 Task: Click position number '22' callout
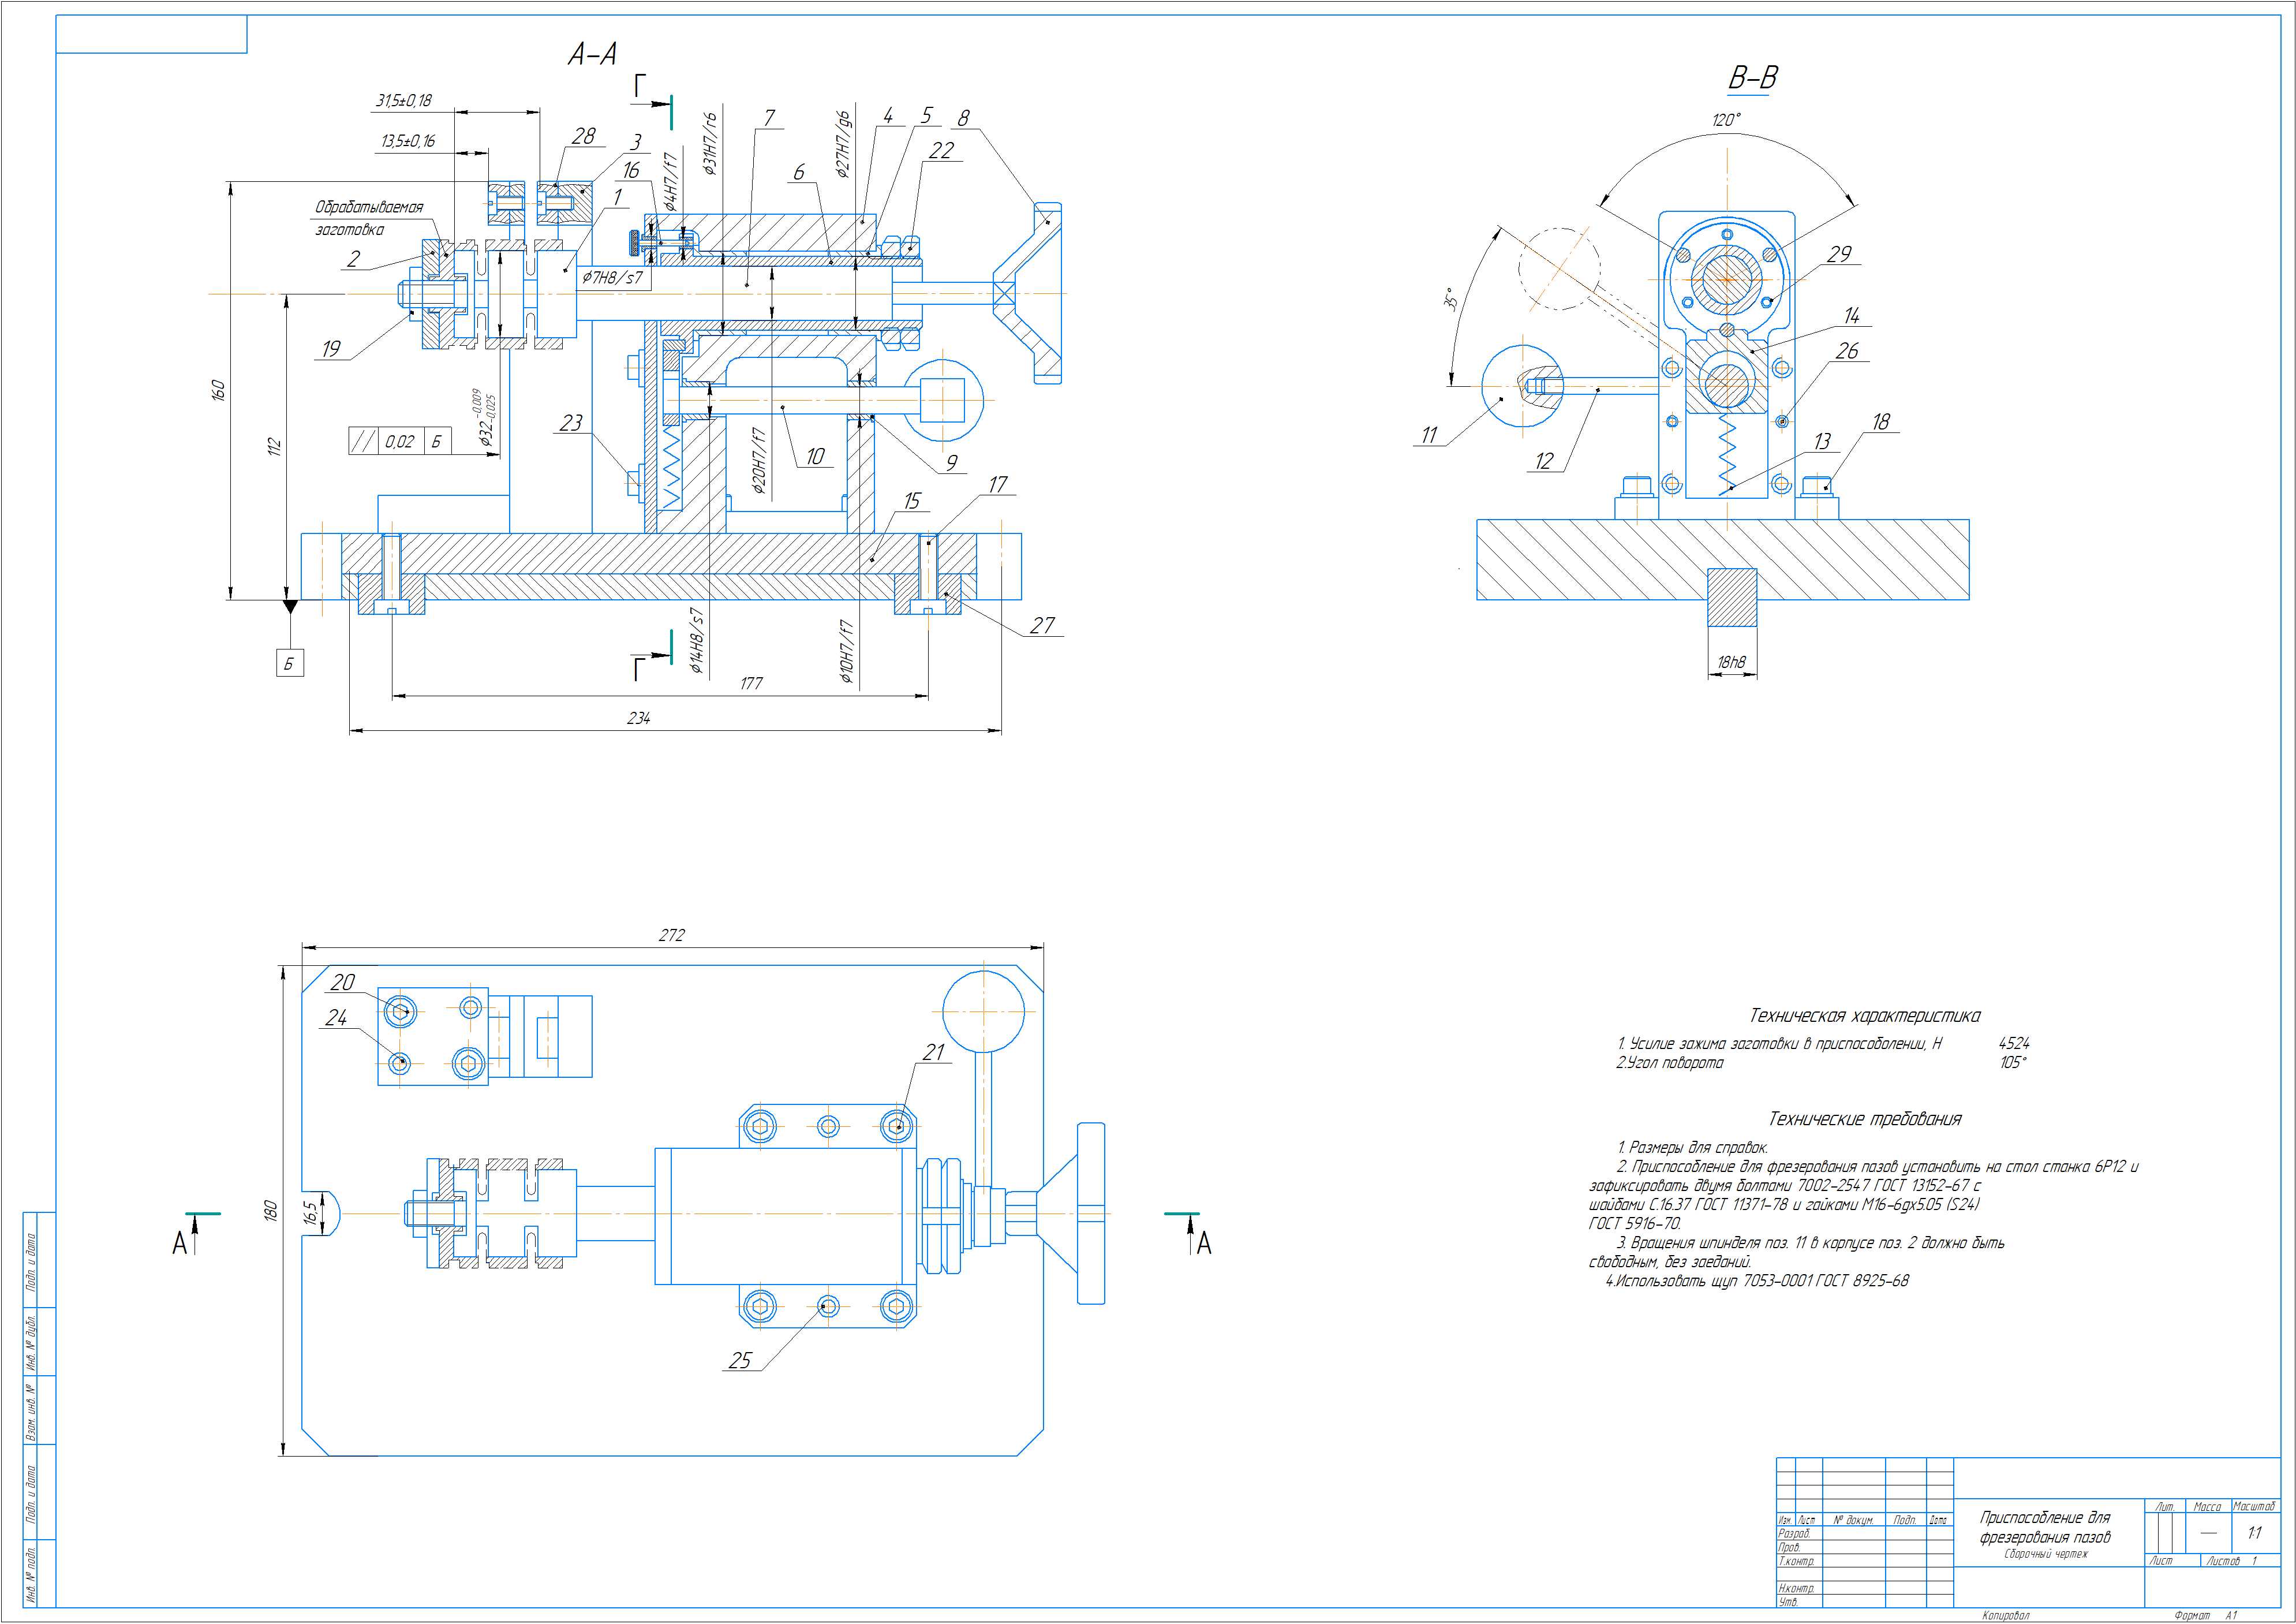[942, 151]
